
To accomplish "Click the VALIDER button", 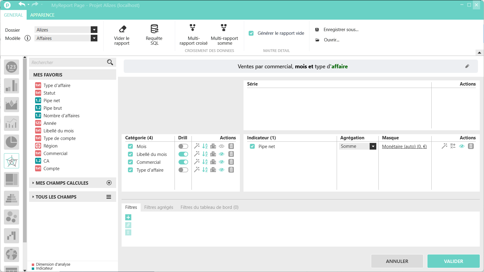I will (453, 261).
